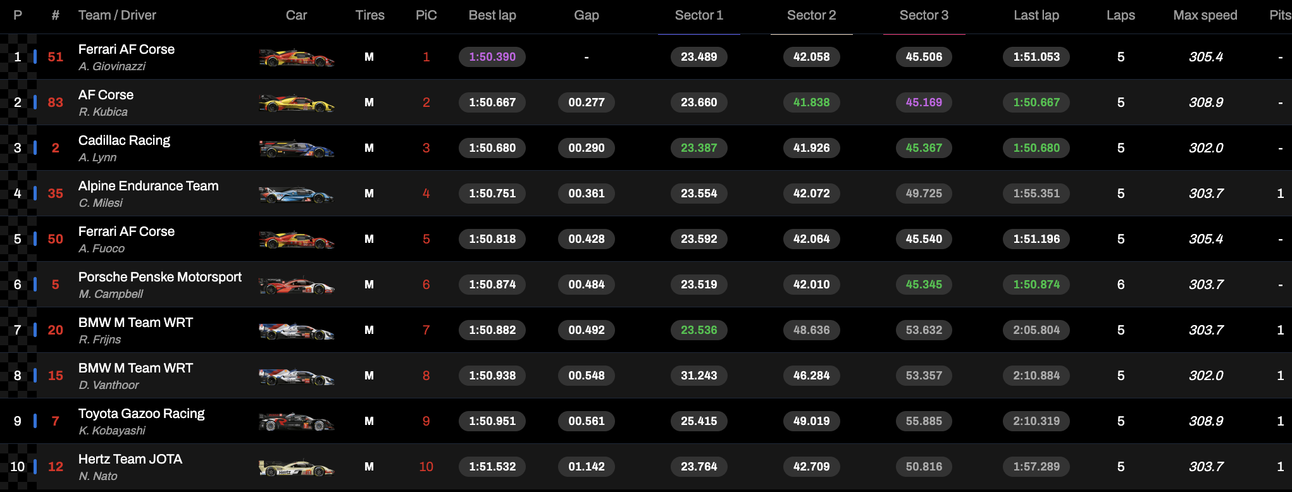The width and height of the screenshot is (1292, 492).
Task: Click the Hertz Team JOTA team name
Action: (x=130, y=459)
